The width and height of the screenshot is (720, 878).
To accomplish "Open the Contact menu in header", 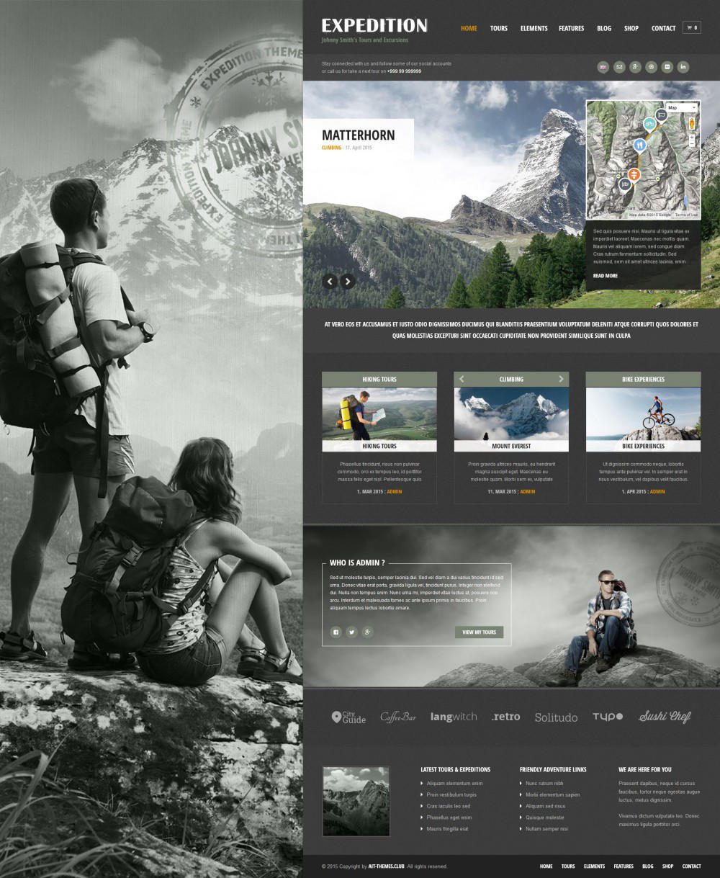I will point(664,28).
